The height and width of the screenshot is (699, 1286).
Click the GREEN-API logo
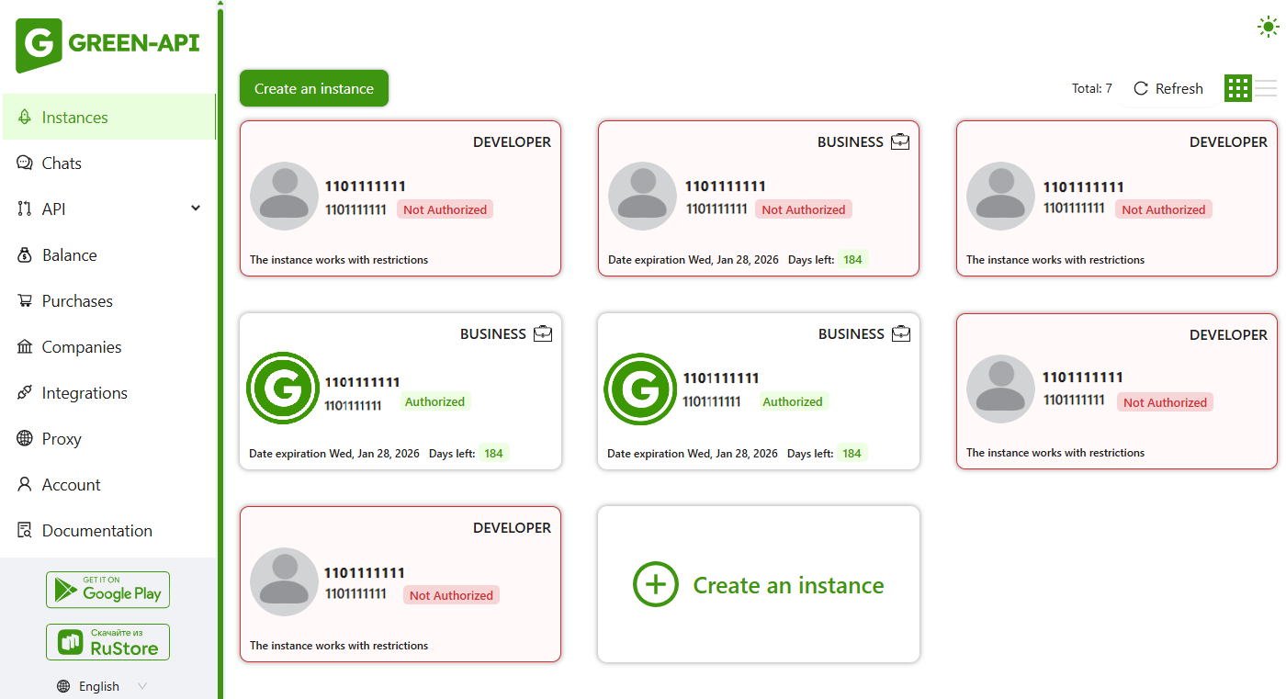point(107,44)
